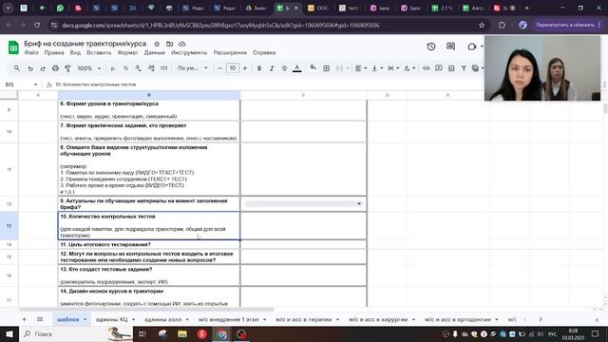Open the Инструменты menu
The width and height of the screenshot is (608, 342).
click(189, 52)
